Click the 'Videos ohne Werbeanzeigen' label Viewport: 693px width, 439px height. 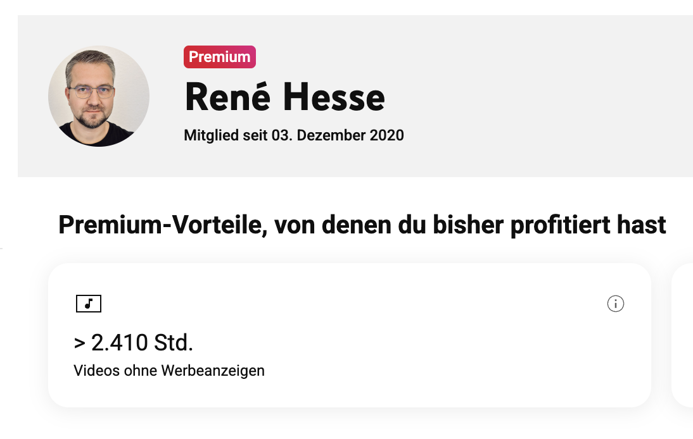coord(169,371)
